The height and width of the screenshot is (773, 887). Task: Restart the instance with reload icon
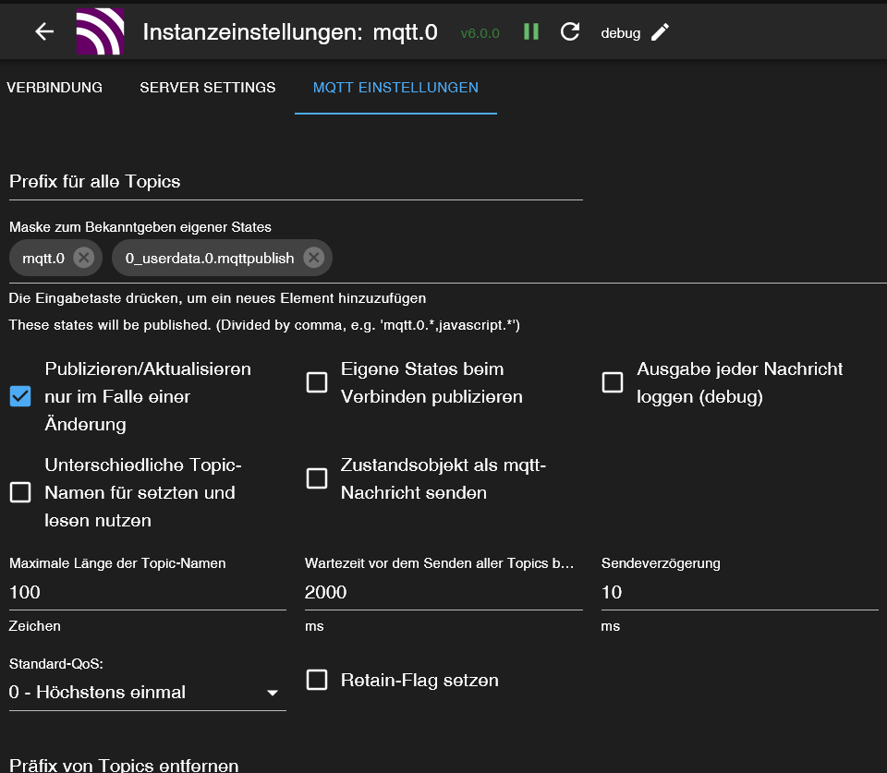570,31
